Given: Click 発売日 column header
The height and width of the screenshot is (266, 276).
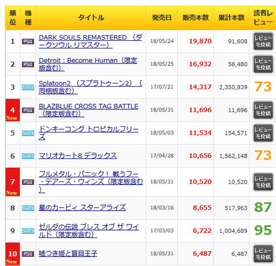Looking at the screenshot, I should (162, 18).
